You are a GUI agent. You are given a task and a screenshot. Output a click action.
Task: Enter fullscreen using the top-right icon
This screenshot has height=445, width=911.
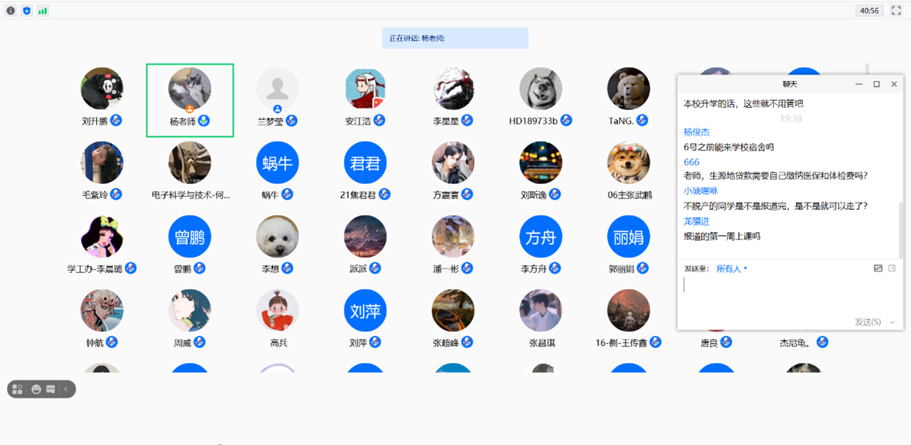896,11
